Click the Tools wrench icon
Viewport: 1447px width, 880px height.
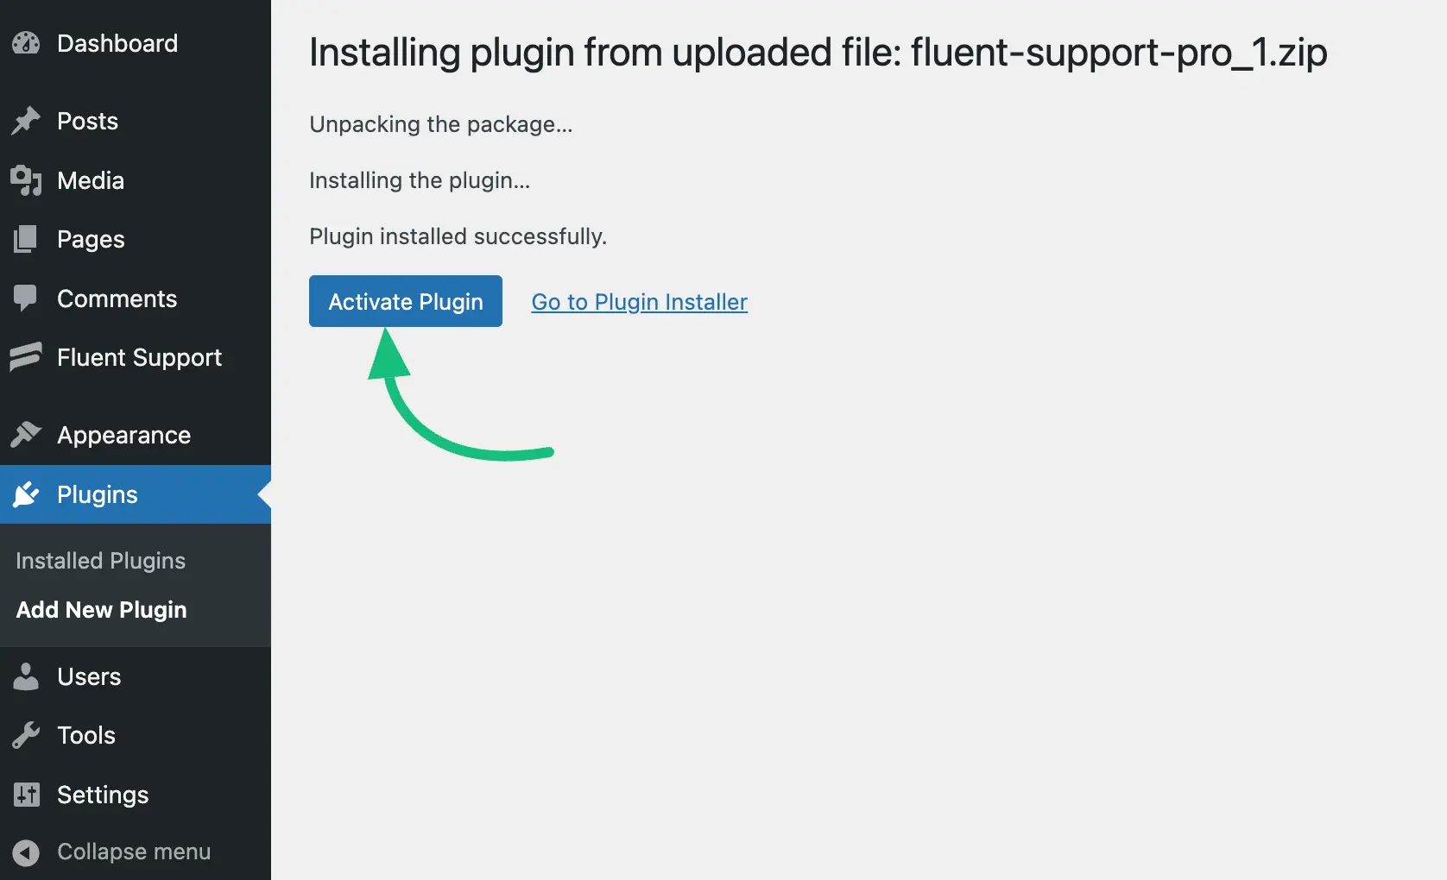click(x=26, y=735)
